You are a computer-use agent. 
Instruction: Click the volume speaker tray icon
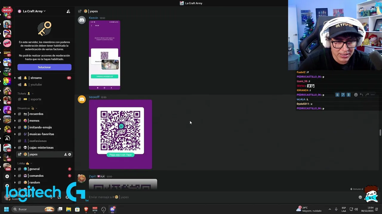coord(356,209)
